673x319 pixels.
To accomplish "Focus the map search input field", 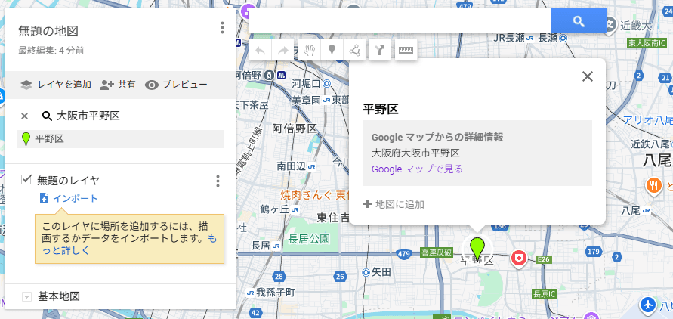I will pyautogui.click(x=400, y=20).
